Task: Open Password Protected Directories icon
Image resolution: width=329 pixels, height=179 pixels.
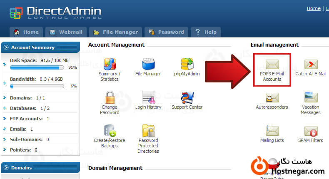Action: click(x=148, y=131)
